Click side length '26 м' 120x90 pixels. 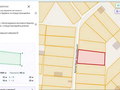[31, 77]
